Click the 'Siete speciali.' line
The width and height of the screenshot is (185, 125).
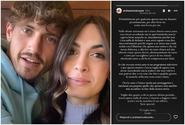tap(147, 104)
